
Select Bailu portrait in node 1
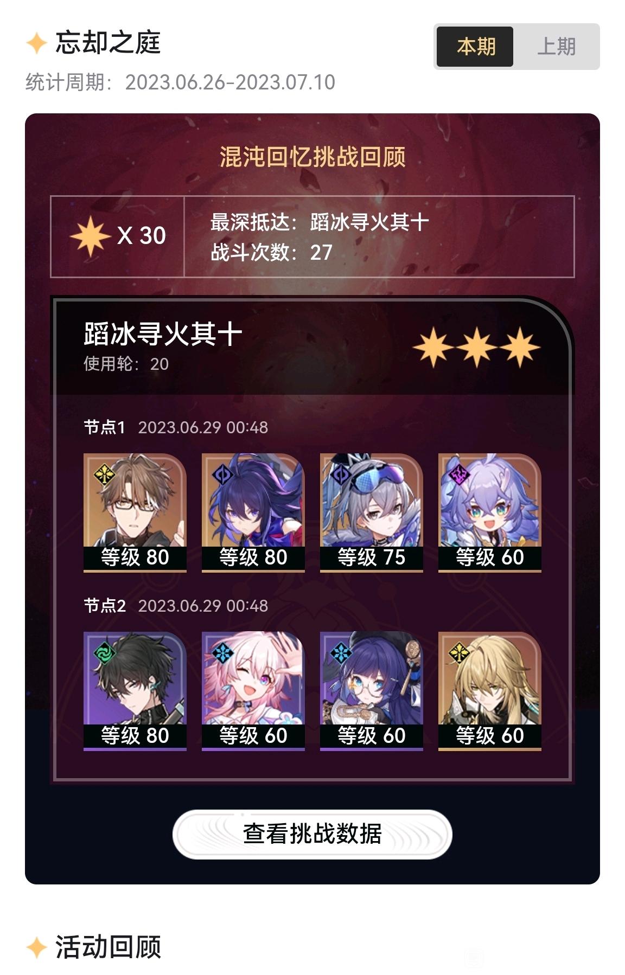click(490, 512)
